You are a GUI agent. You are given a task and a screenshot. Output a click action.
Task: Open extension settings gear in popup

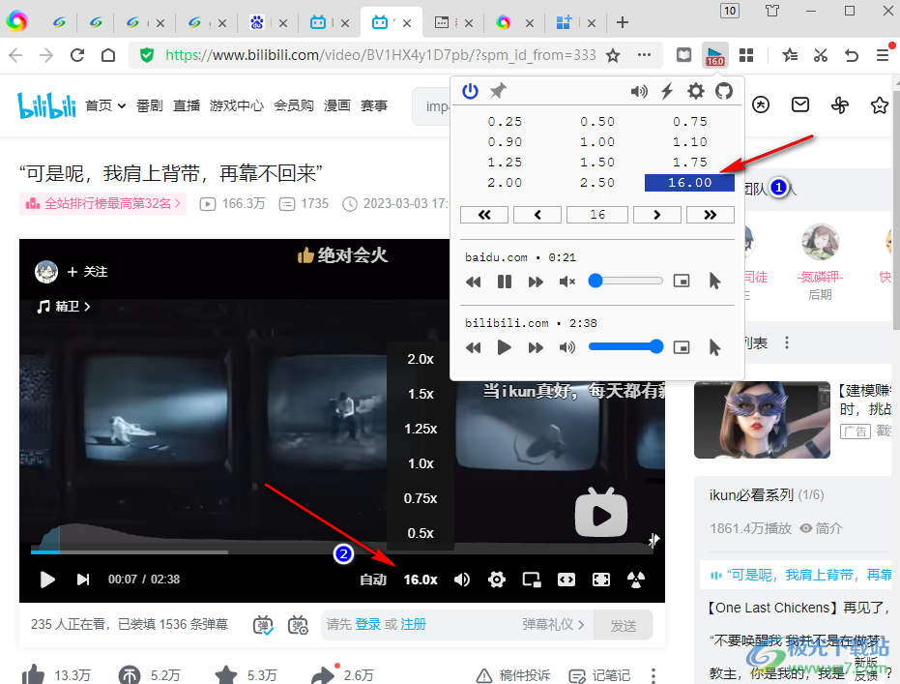696,91
